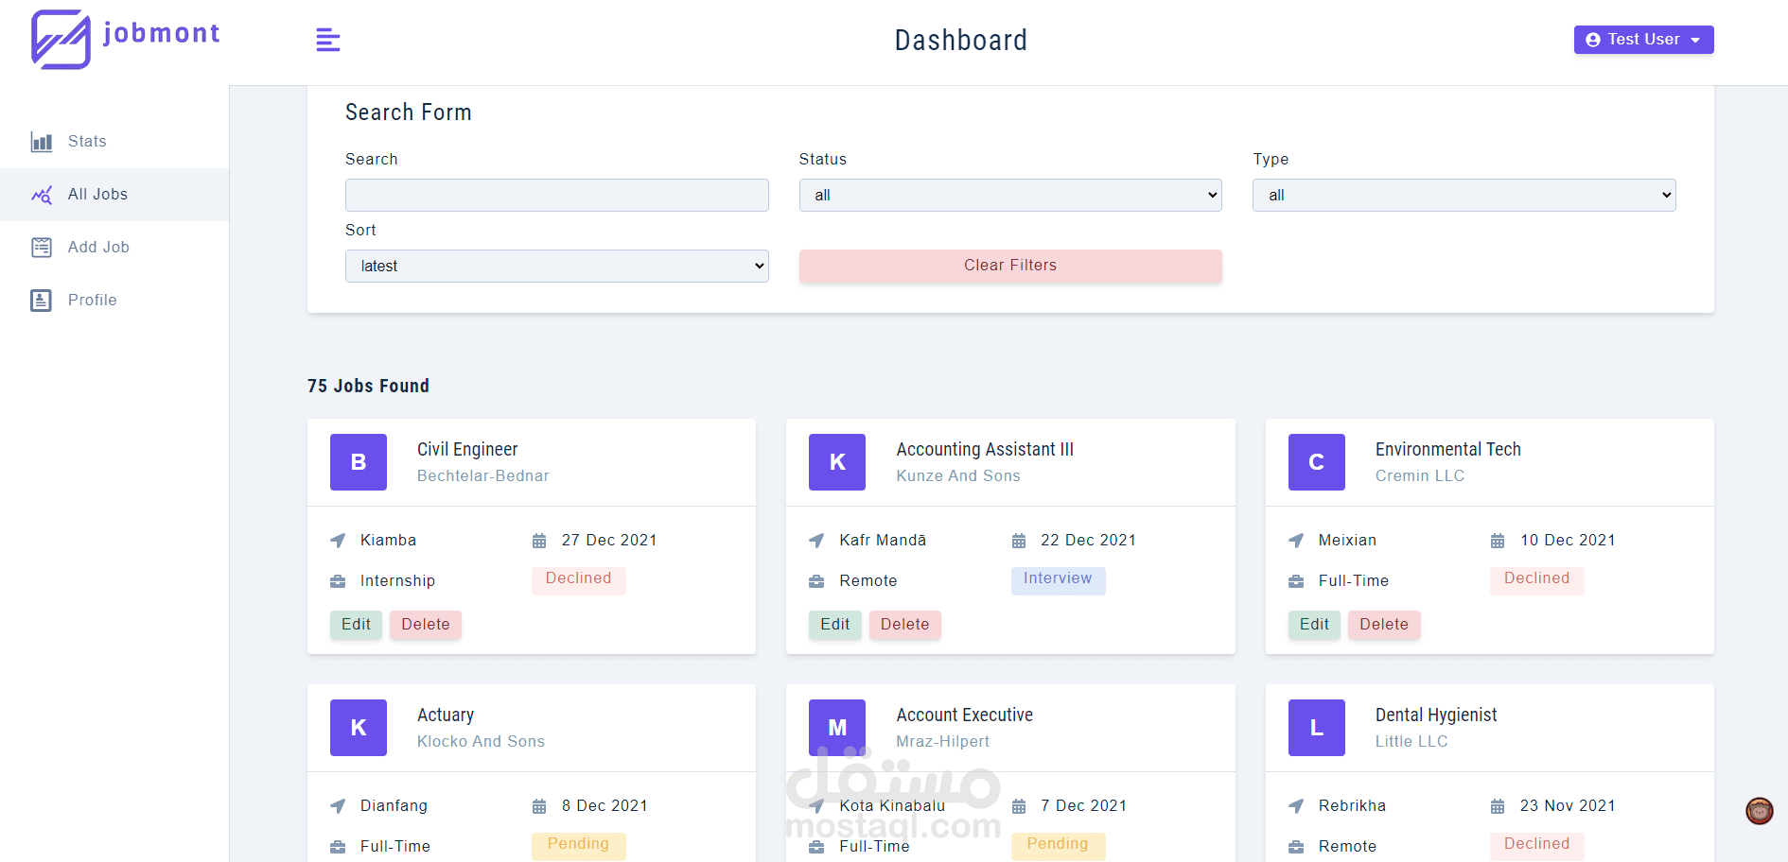Click the 'Bechtelar-Bednar' company name
The height and width of the screenshot is (862, 1788).
click(483, 476)
